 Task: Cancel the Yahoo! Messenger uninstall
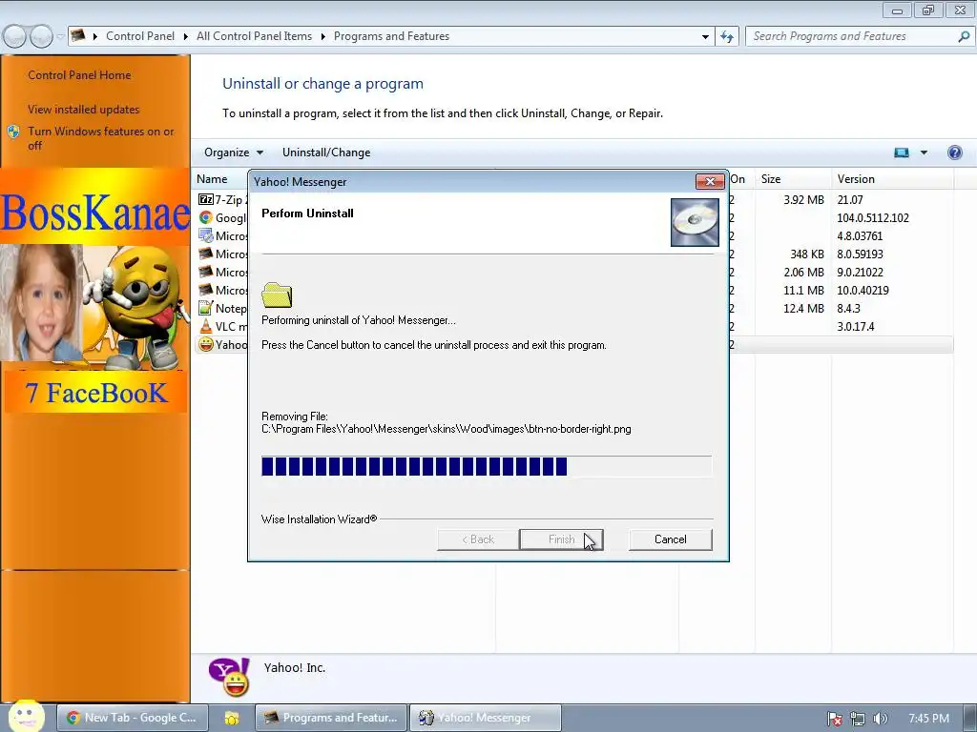671,539
